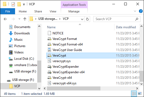Click the window folder icon in title bar

4,4
